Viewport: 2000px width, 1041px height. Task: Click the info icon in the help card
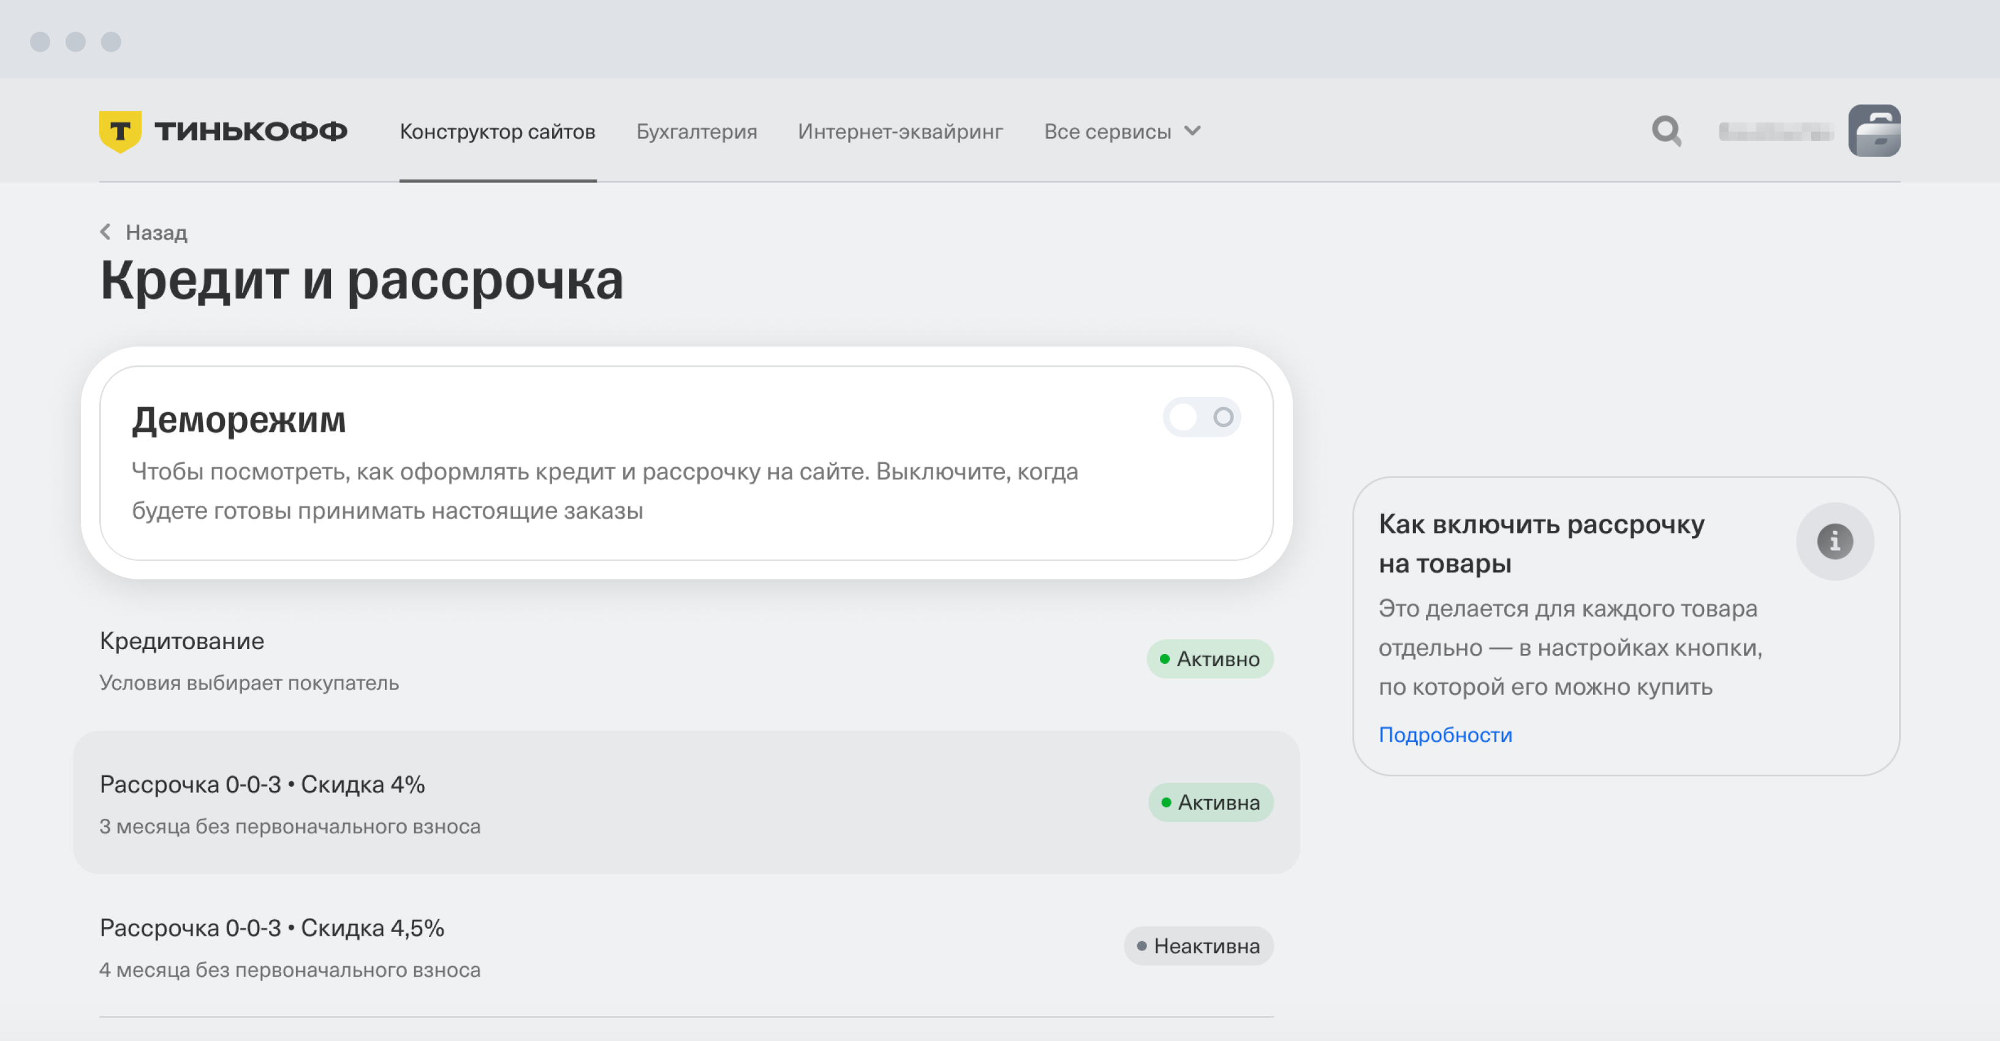pyautogui.click(x=1834, y=541)
